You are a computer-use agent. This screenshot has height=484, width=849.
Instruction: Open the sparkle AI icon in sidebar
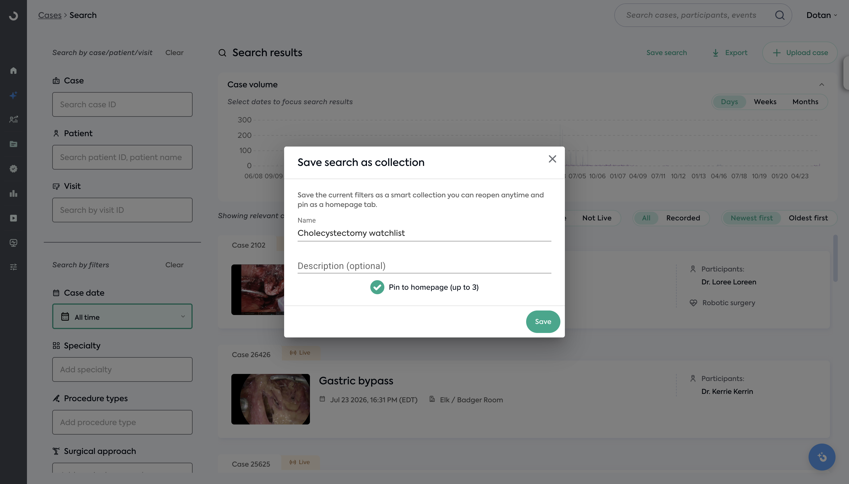(x=13, y=95)
